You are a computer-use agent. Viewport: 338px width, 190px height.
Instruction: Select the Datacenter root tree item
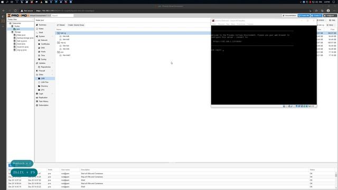click(x=16, y=23)
